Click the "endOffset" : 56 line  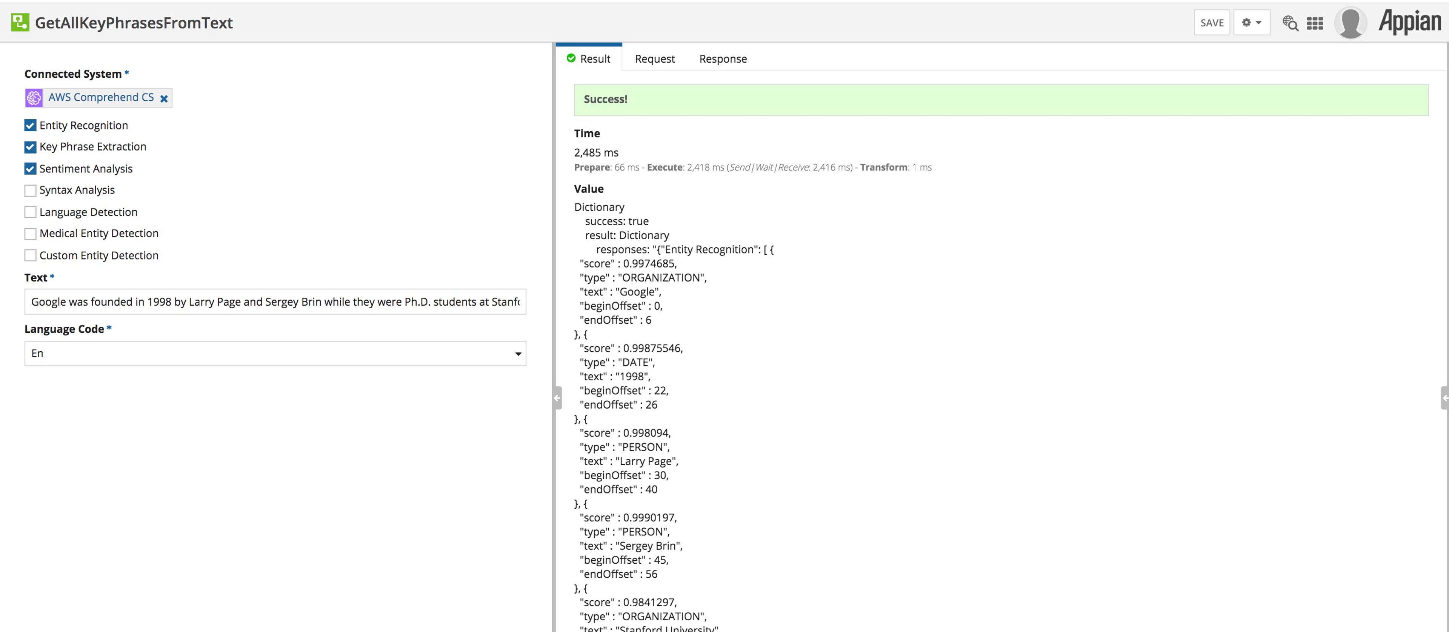tap(618, 574)
